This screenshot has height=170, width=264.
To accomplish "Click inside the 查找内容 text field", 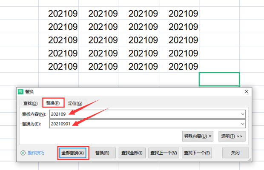I will click(x=145, y=114).
